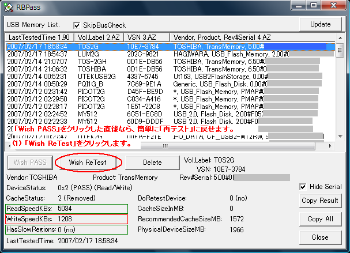This screenshot has height=253, width=350.
Task: Select the UTEKUSB2G row
Action: [171, 77]
